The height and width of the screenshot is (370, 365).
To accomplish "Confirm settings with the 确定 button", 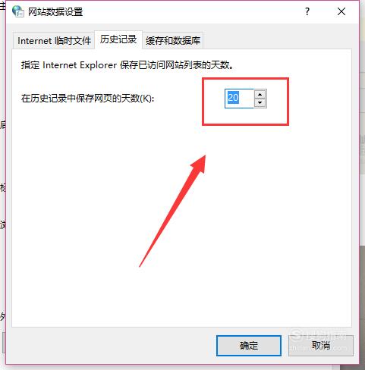I will click(249, 346).
